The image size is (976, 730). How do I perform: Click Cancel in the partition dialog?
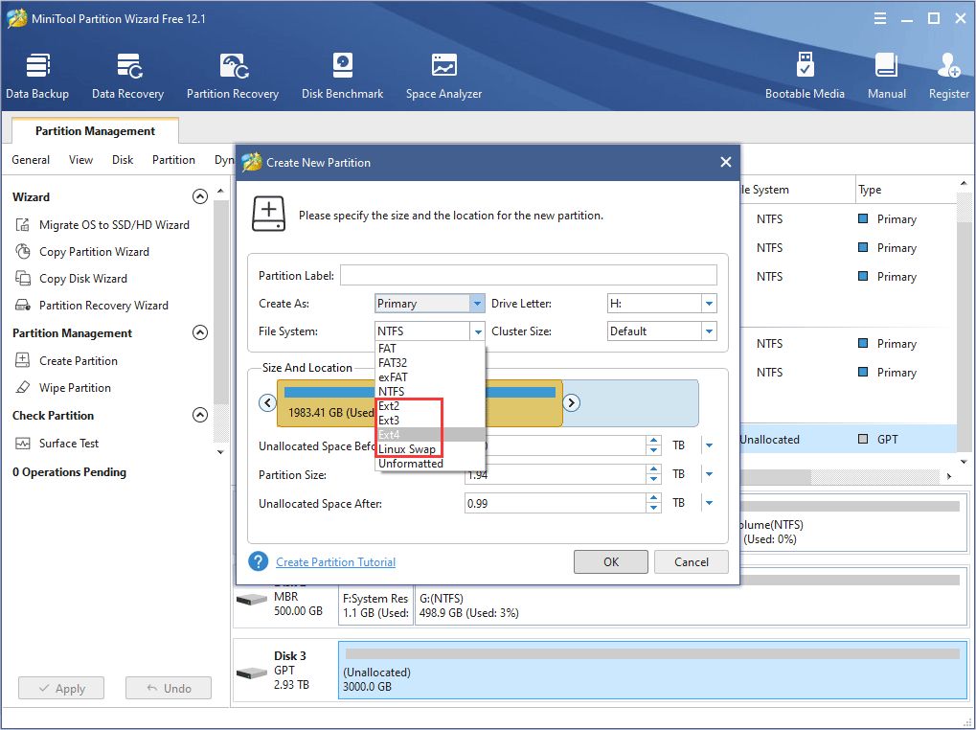point(691,562)
